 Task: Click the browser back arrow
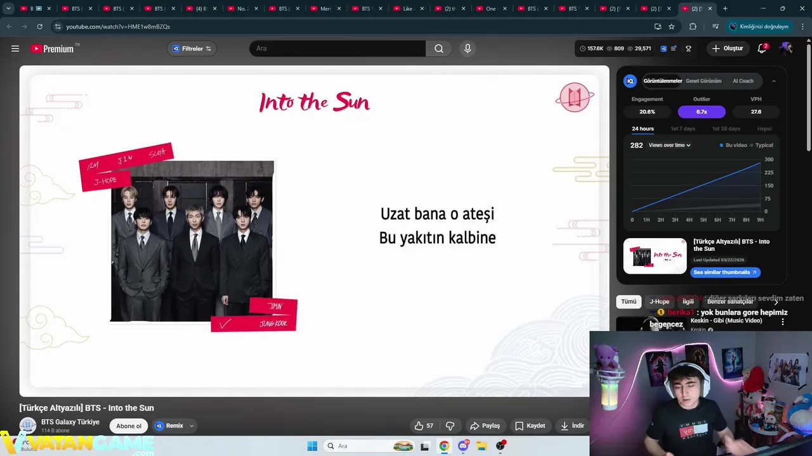[9, 27]
